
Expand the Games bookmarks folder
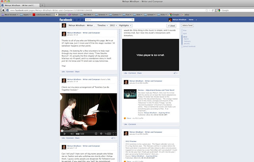115,15
